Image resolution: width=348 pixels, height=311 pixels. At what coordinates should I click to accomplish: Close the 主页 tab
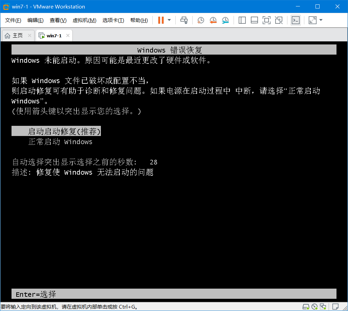(x=29, y=36)
